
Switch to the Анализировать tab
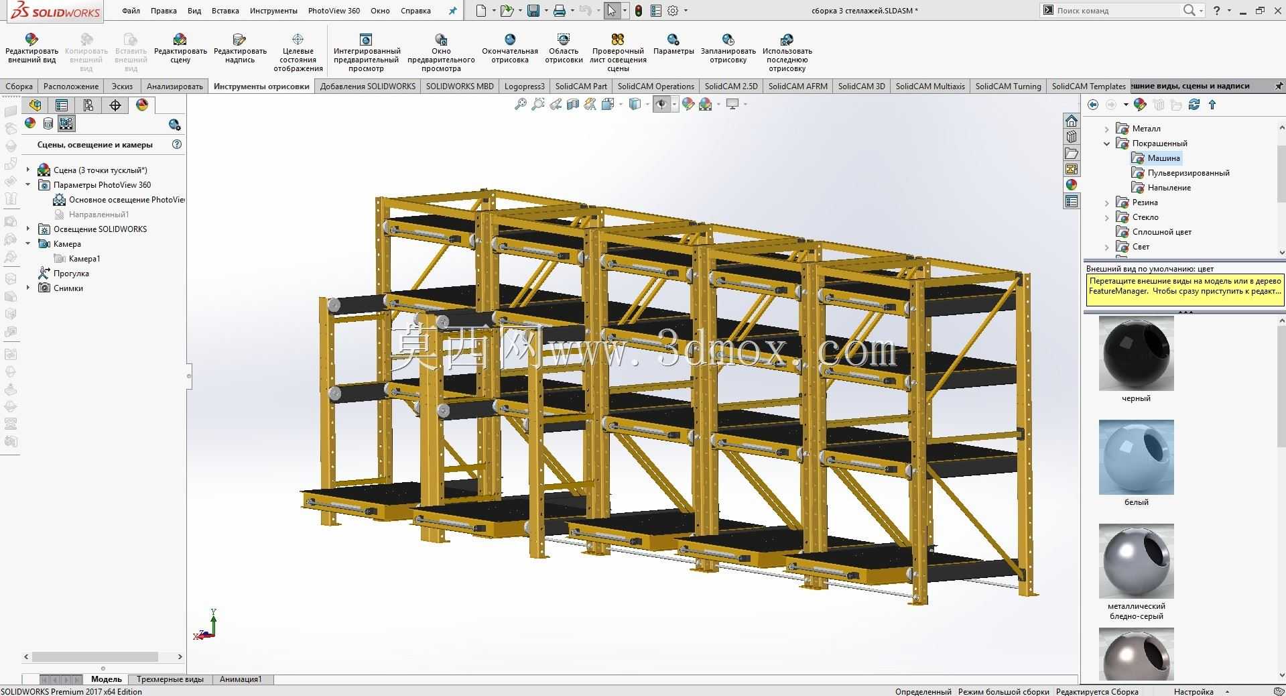click(x=175, y=86)
